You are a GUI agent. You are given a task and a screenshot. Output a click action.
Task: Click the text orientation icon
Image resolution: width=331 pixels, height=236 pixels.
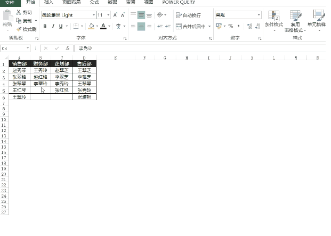click(160, 15)
